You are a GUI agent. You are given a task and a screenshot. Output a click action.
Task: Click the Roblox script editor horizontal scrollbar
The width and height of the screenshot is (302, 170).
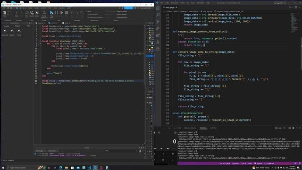coord(89,144)
